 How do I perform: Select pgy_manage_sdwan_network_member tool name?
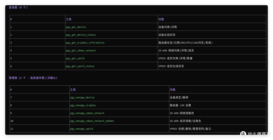click(x=92, y=121)
